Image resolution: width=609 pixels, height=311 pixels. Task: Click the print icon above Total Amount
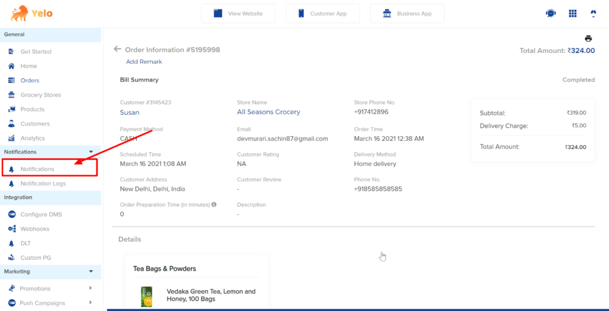[x=588, y=39]
